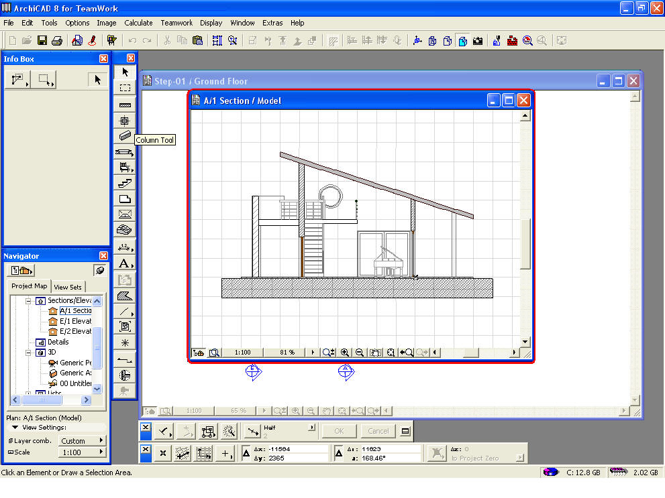Toggle the suspend groups icon in control box

coord(208,432)
